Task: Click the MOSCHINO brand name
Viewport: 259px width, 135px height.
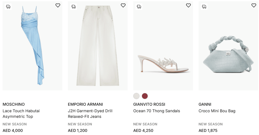Action: pos(13,104)
